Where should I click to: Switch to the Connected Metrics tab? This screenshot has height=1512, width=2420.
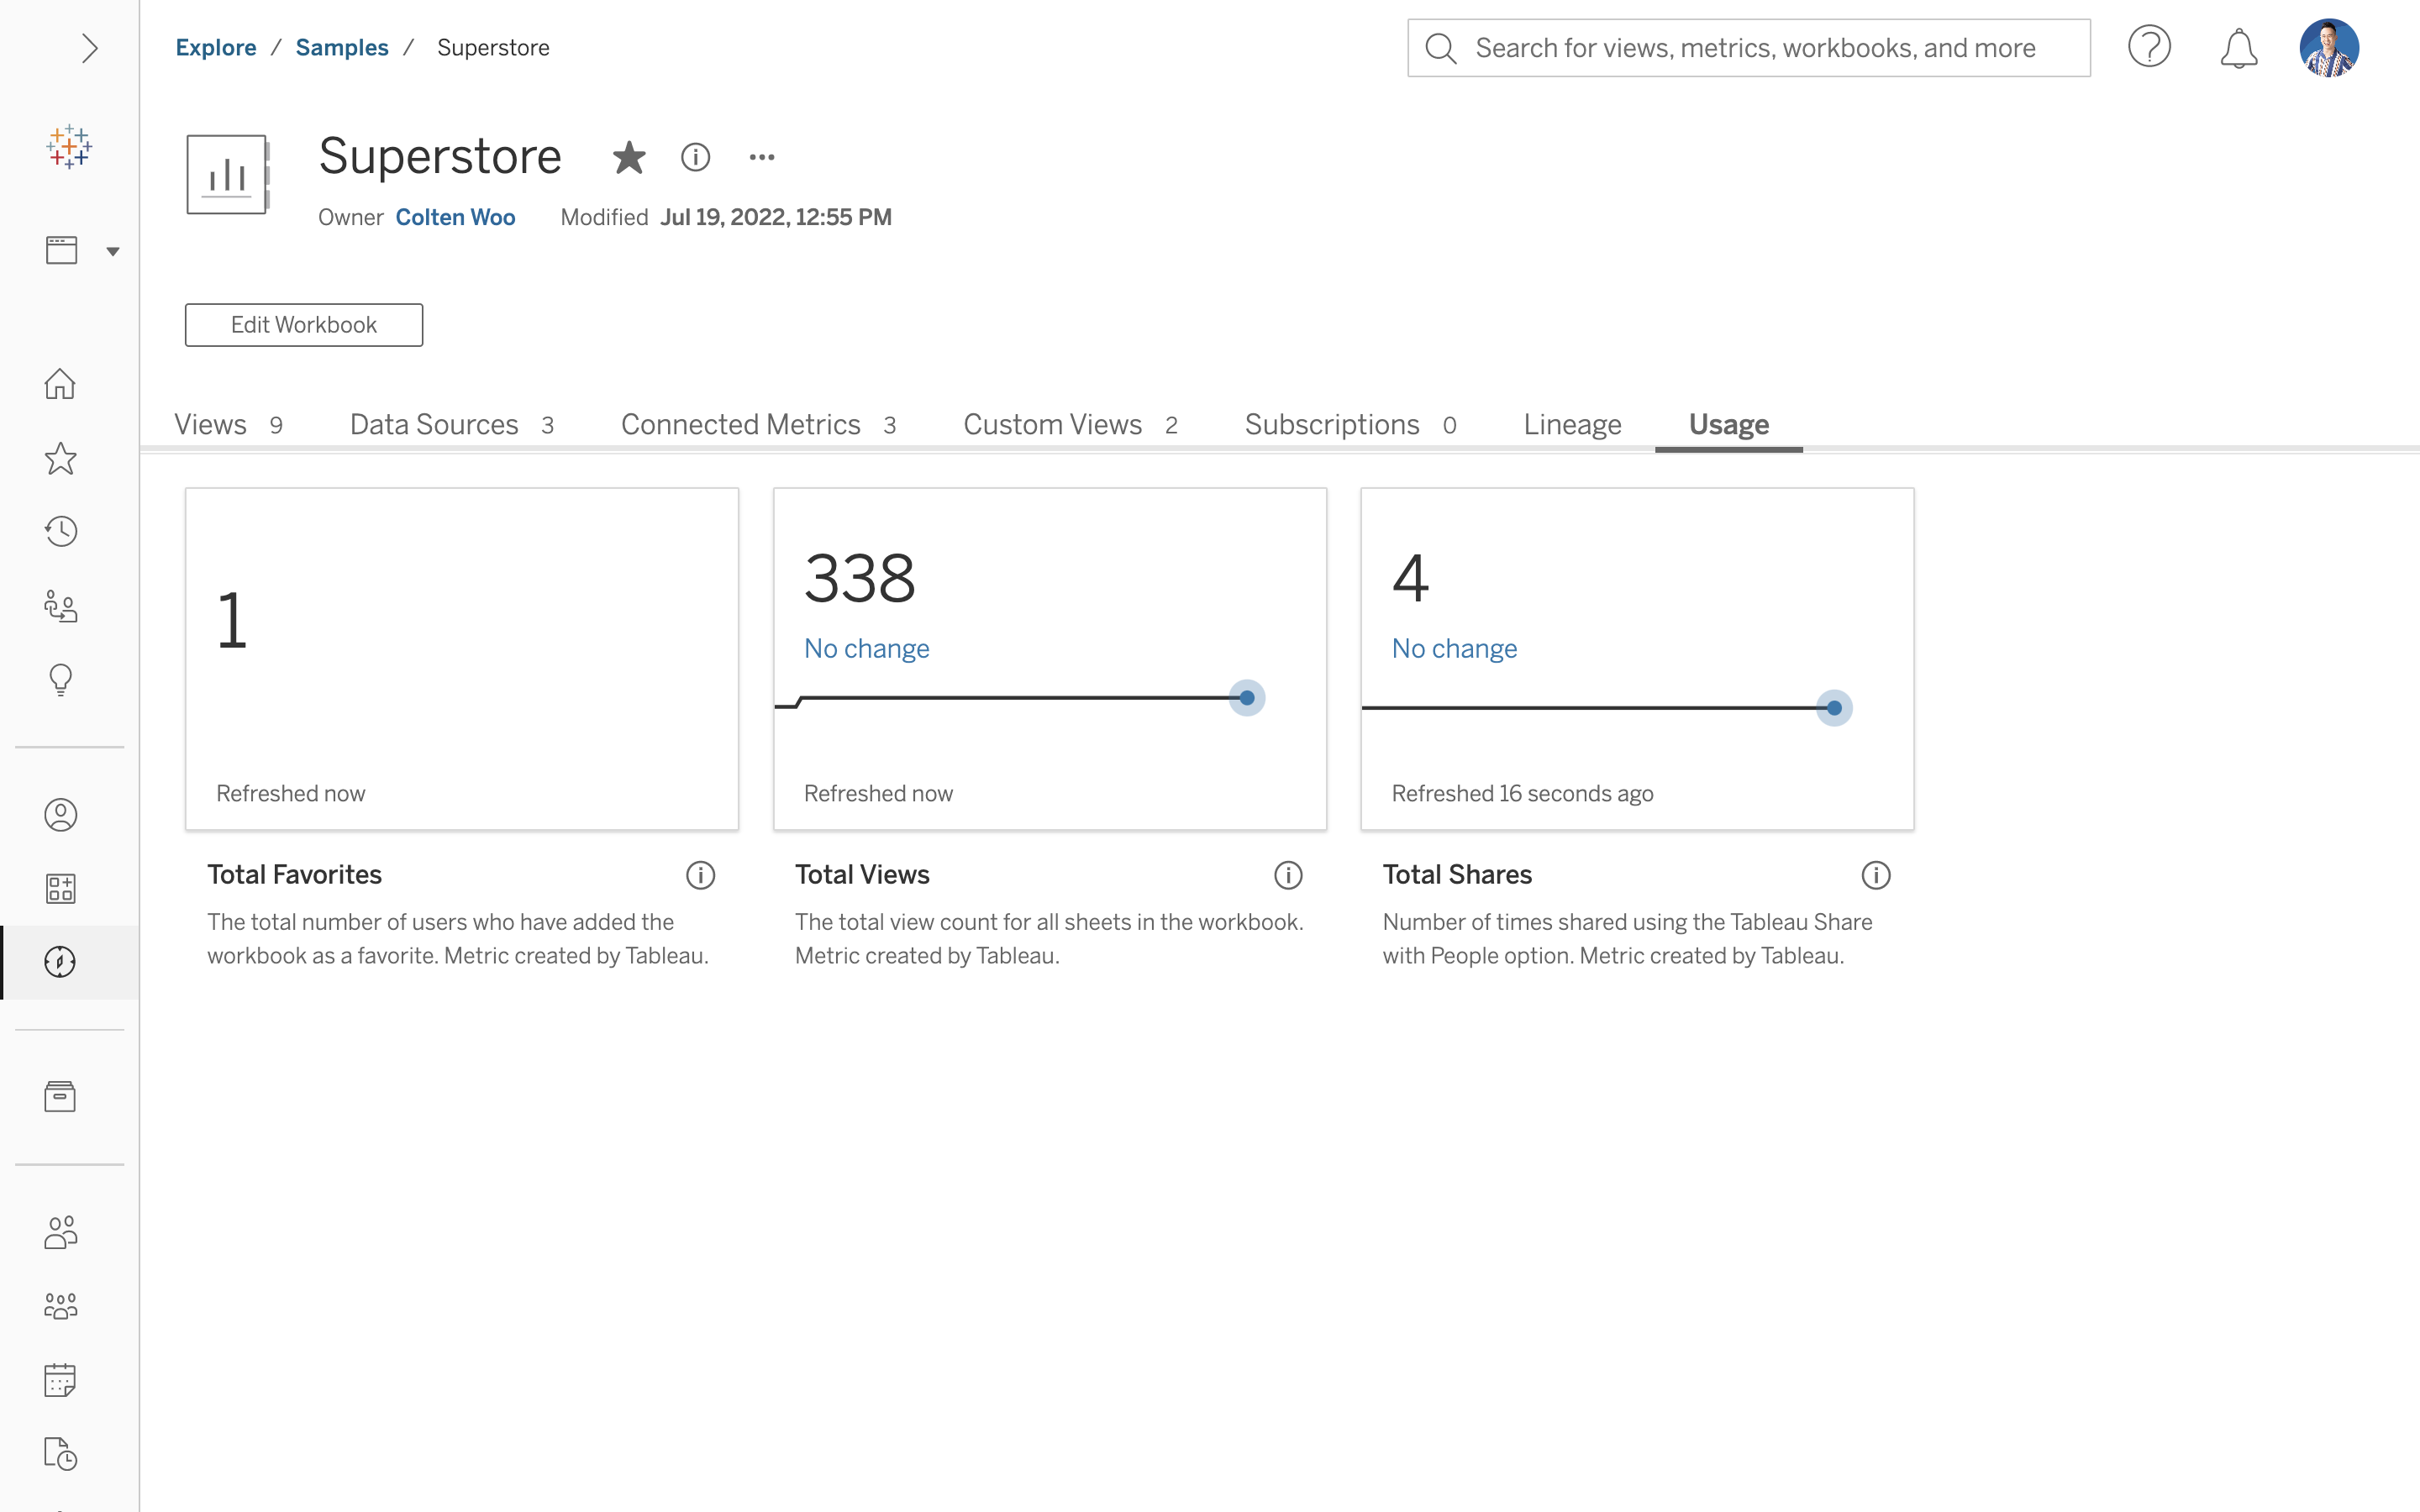tap(758, 424)
